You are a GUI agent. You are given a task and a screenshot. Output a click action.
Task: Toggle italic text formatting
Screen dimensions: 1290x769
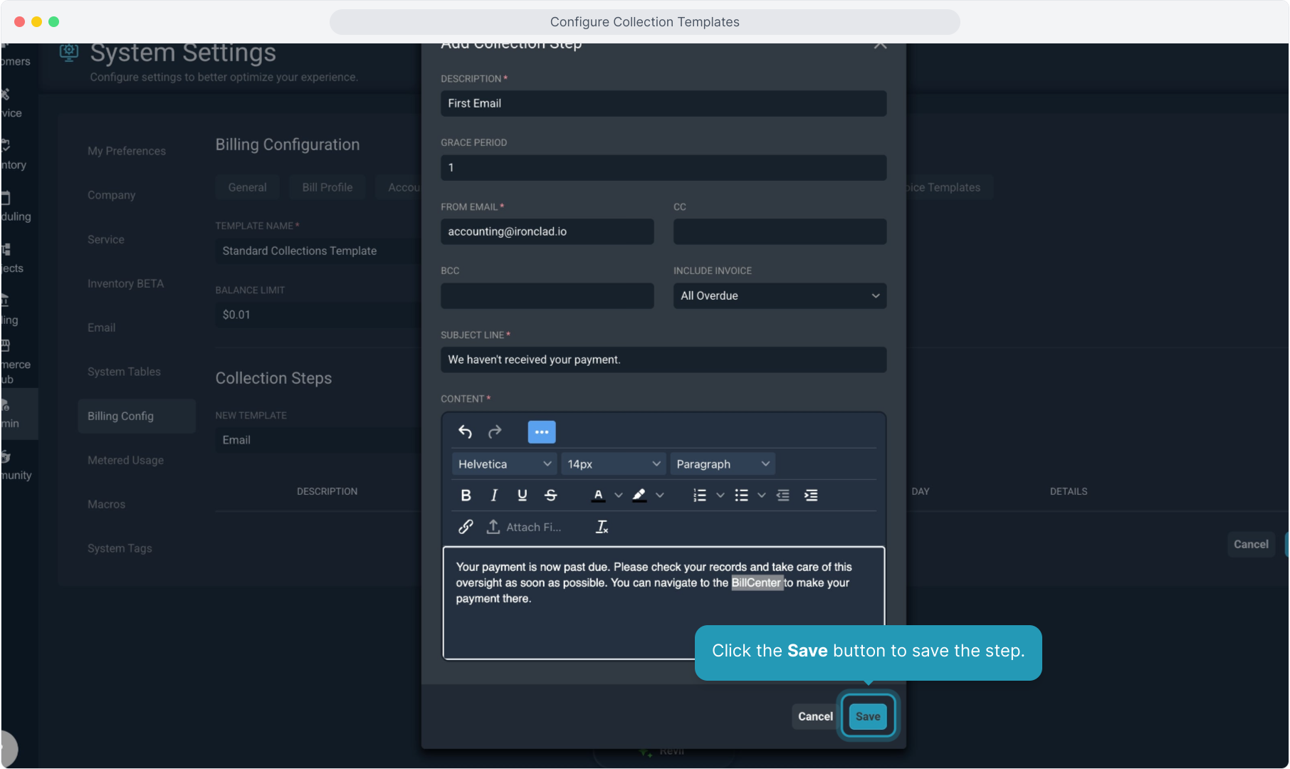494,496
